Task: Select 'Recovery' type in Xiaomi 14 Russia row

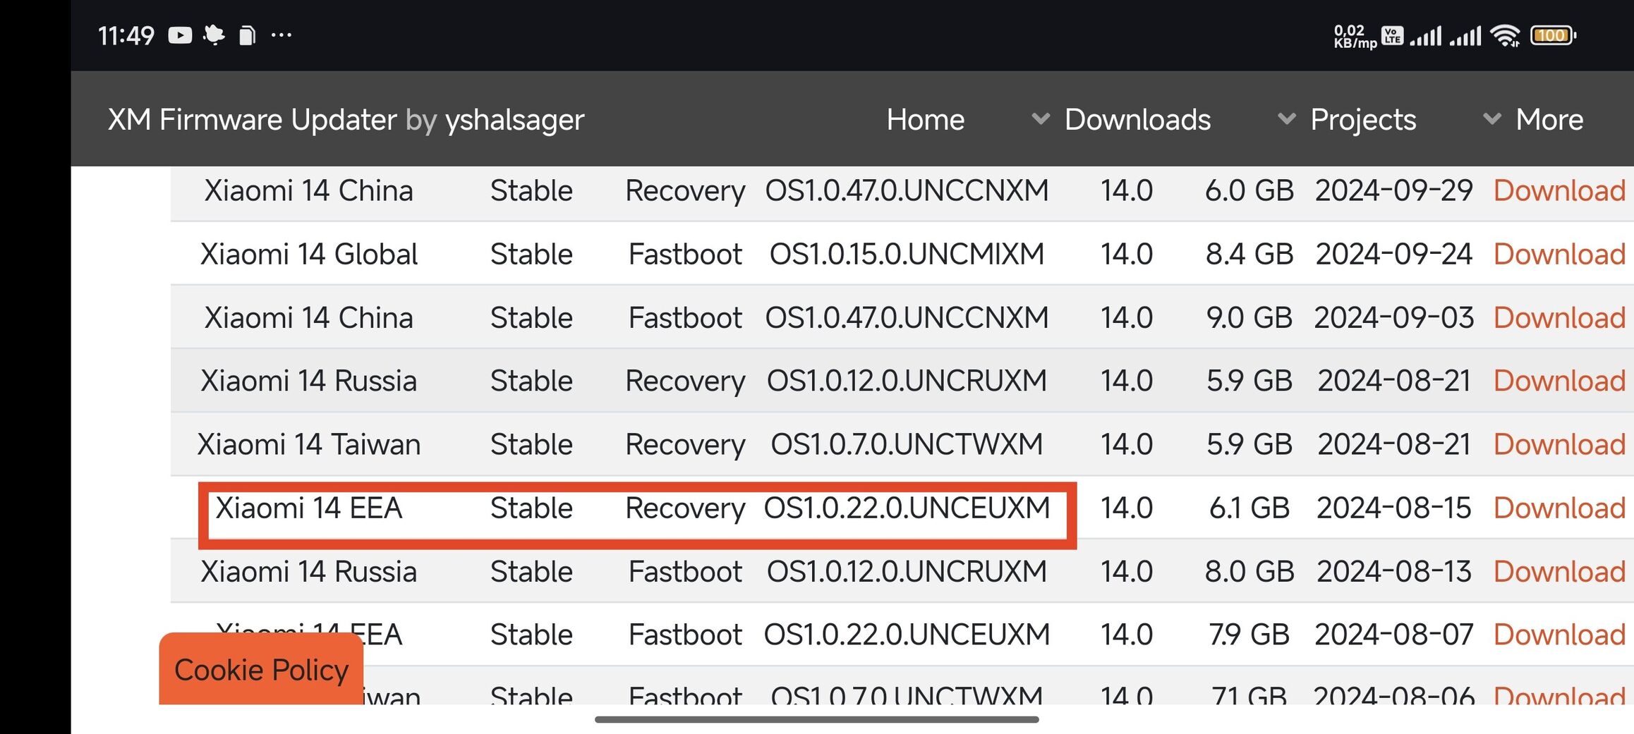Action: [x=685, y=381]
